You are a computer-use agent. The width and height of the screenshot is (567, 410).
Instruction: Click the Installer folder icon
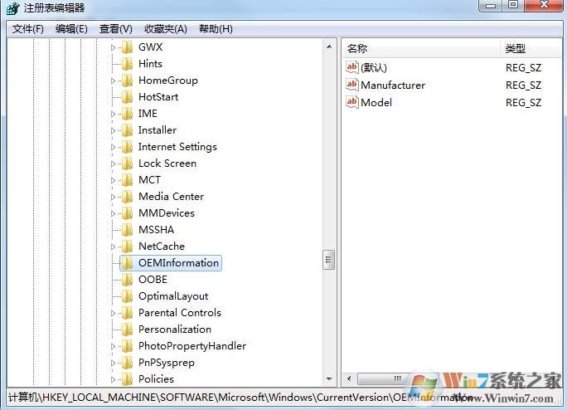128,130
